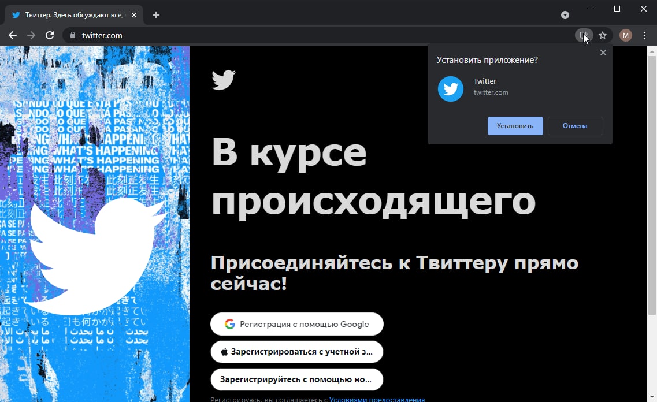Click the vertical page scrollbar
Viewport: 657px width, 402px height.
click(x=652, y=185)
